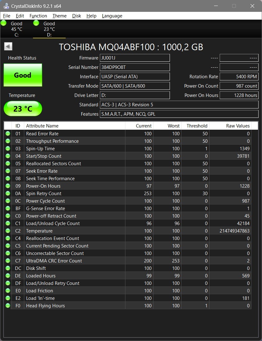Screen dimensions: 262x341
Task: Select the Load Friction attribute row
Action: [x=128, y=291]
